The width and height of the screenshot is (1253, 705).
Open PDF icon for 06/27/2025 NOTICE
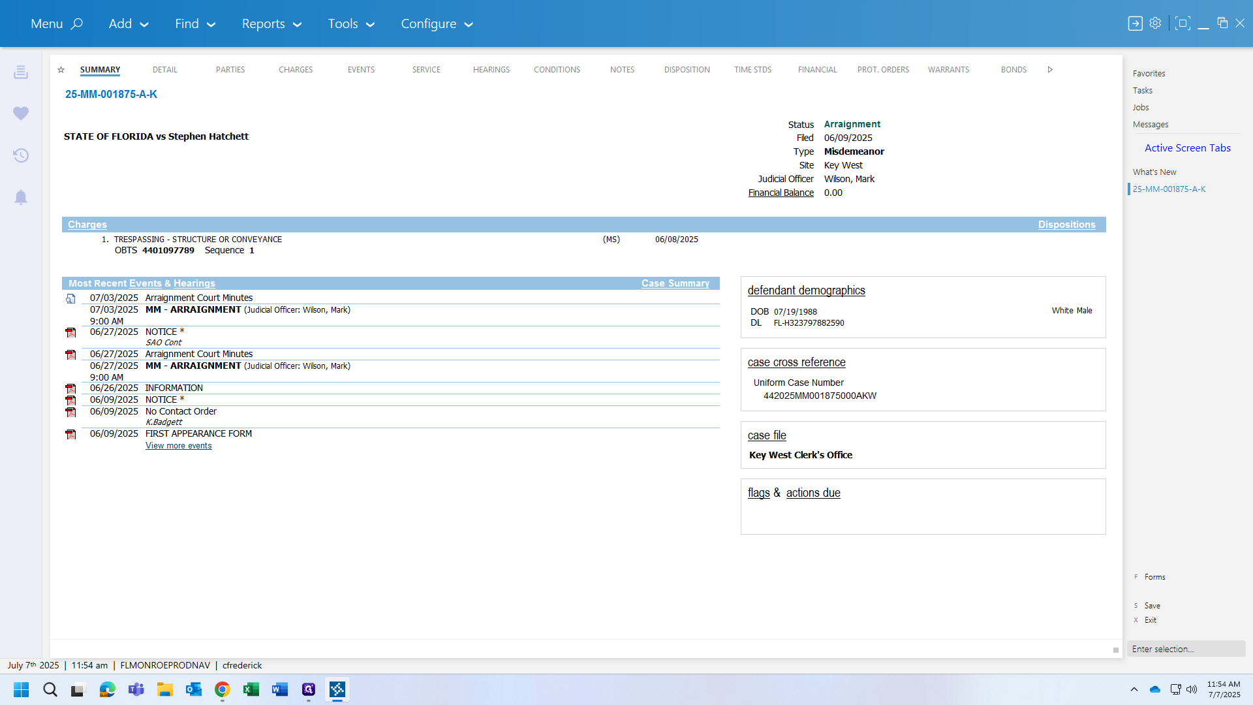pos(70,333)
